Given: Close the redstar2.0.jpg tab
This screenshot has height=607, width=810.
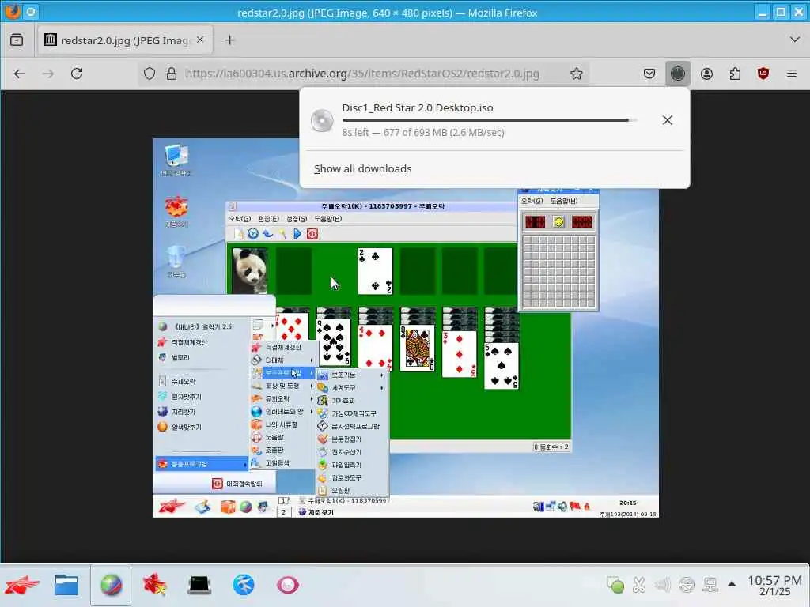Looking at the screenshot, I should pos(200,40).
